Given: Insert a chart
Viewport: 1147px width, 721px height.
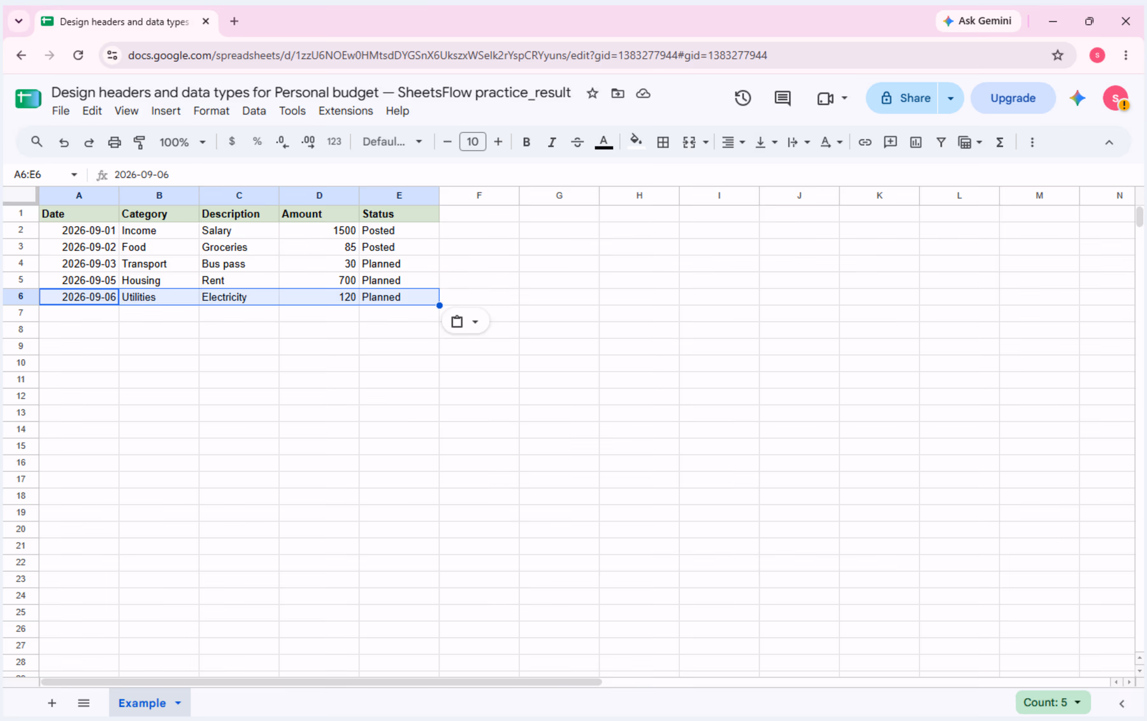Looking at the screenshot, I should pos(916,142).
